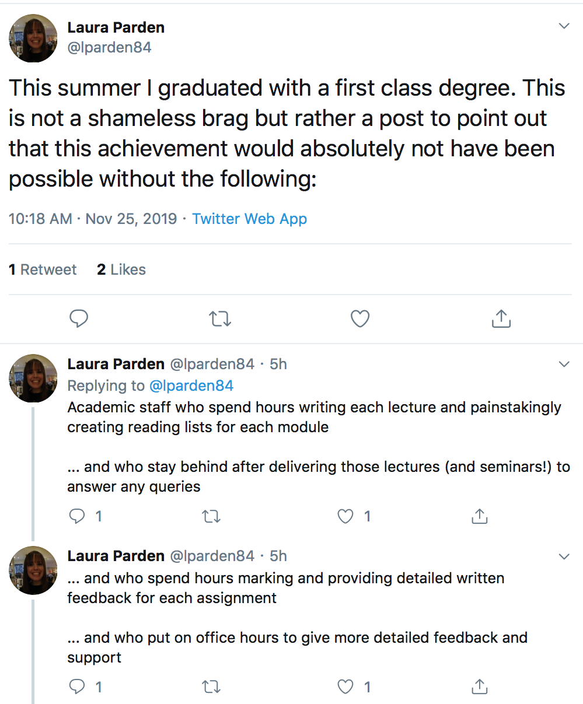Like the main tweet with heart icon
The width and height of the screenshot is (583, 704).
coord(360,318)
